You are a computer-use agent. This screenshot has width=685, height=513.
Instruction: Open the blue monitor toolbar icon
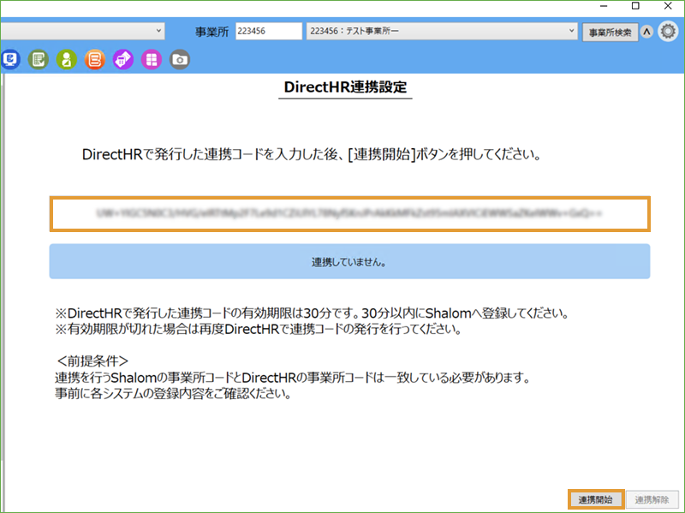coord(10,59)
